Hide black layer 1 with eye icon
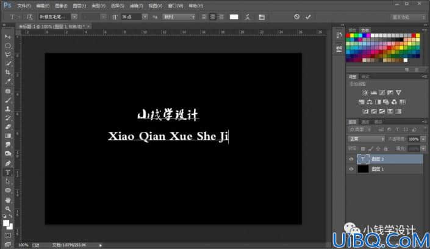 pos(351,169)
